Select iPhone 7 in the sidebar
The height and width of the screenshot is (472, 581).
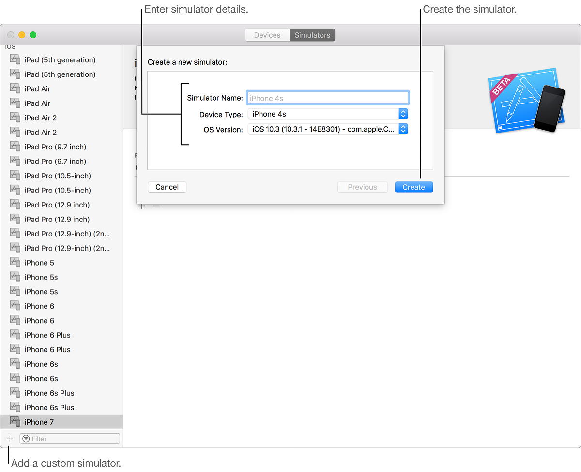click(x=61, y=422)
